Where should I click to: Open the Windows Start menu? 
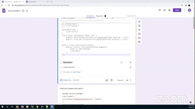pos(2,107)
